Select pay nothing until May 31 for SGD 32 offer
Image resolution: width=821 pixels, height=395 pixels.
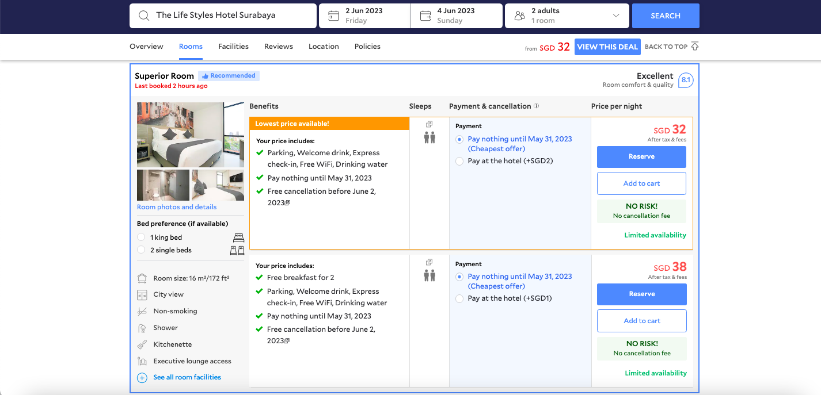459,139
